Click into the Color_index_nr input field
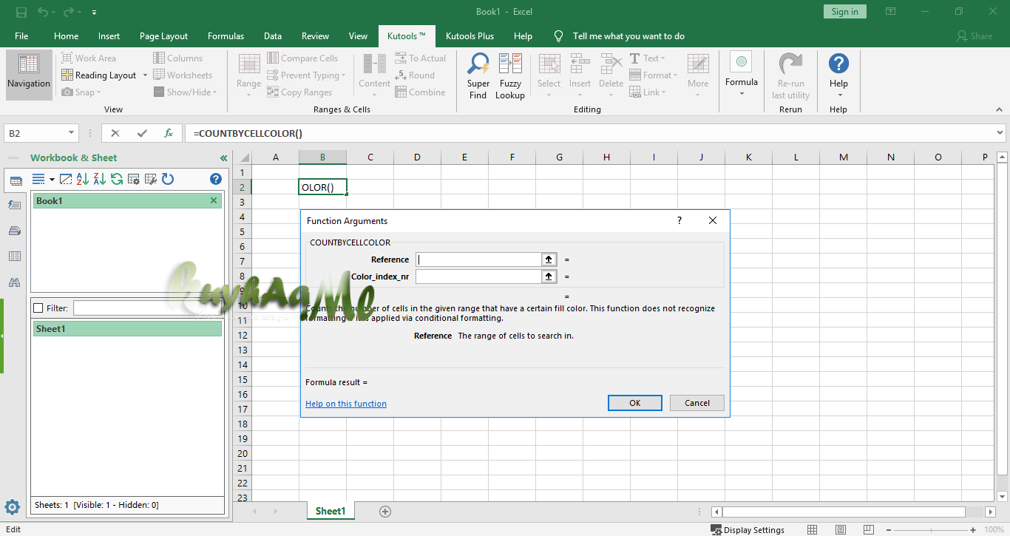This screenshot has width=1010, height=536. tap(478, 277)
